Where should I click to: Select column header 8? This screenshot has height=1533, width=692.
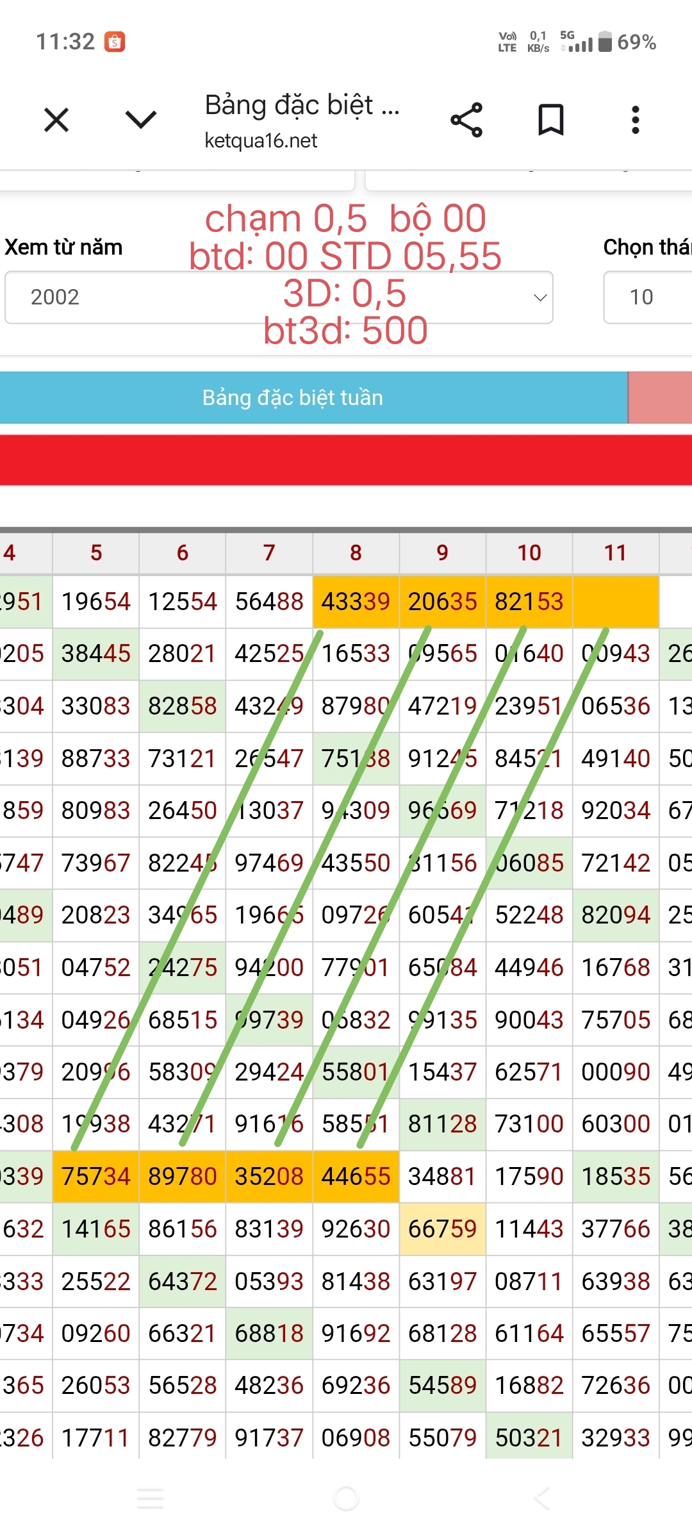pyautogui.click(x=356, y=552)
